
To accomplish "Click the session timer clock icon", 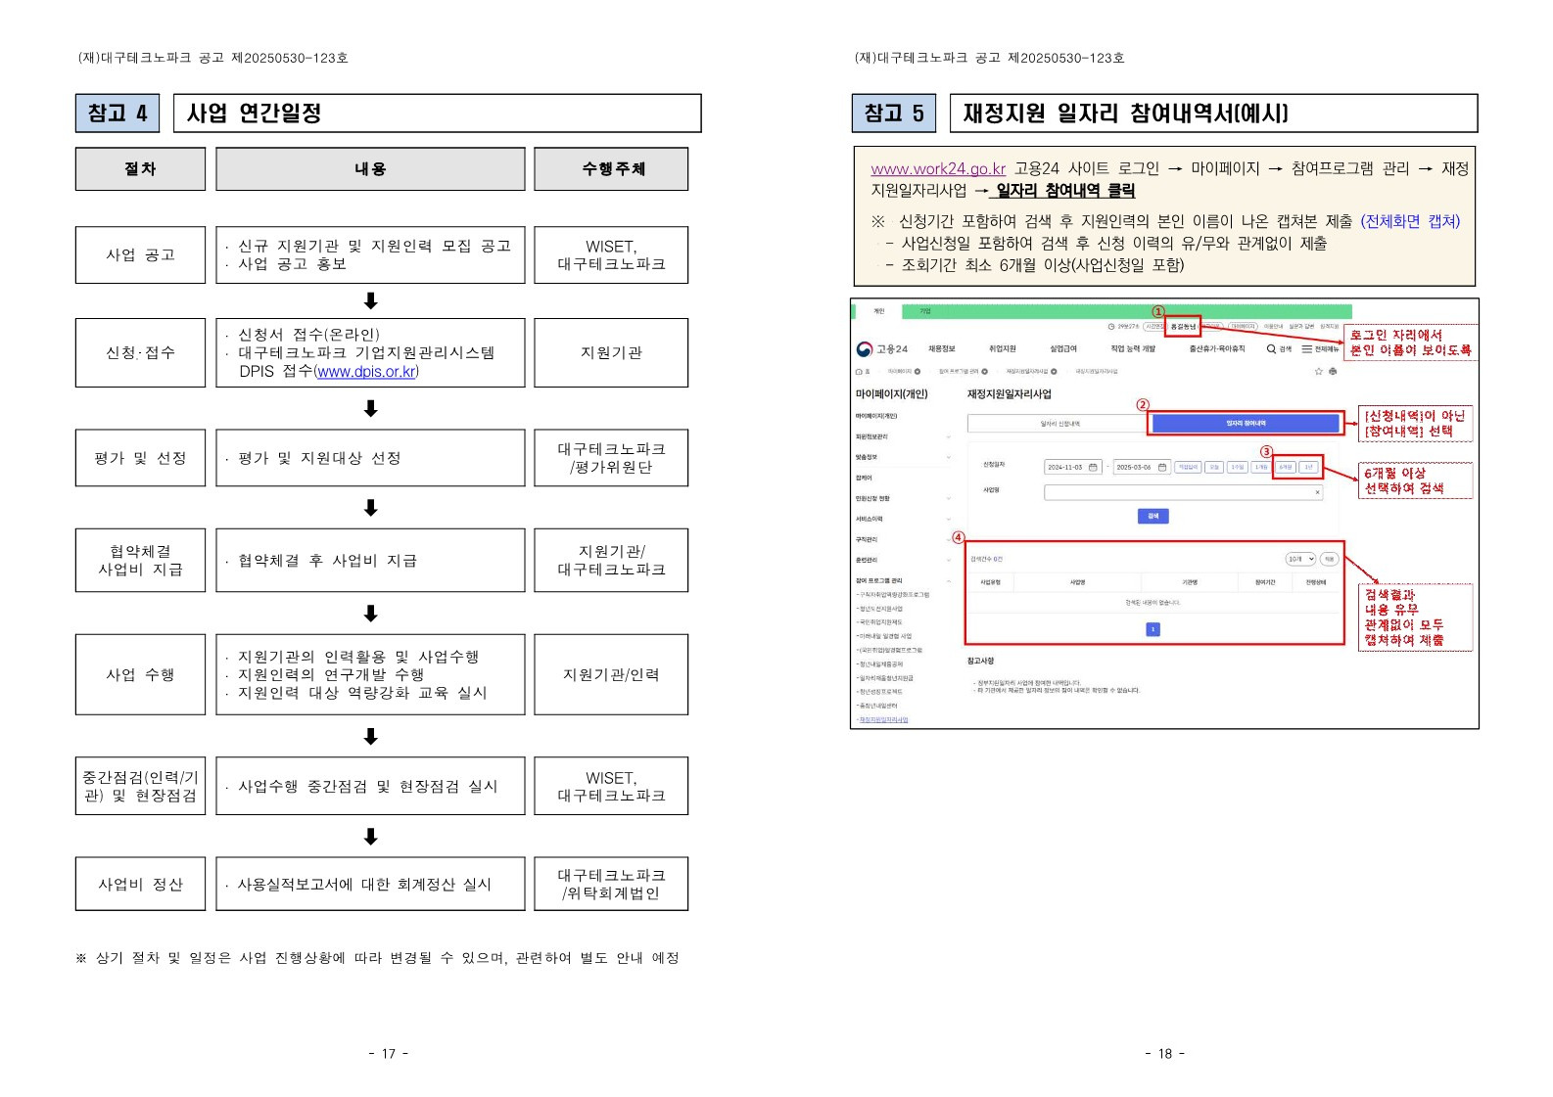I will click(x=1111, y=327).
